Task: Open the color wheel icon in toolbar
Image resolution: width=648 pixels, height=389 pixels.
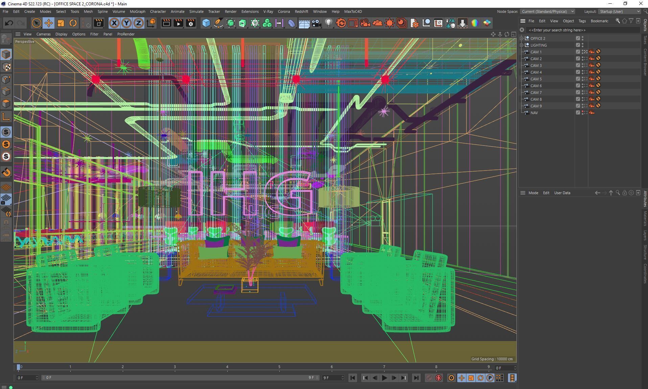Action: (475, 23)
